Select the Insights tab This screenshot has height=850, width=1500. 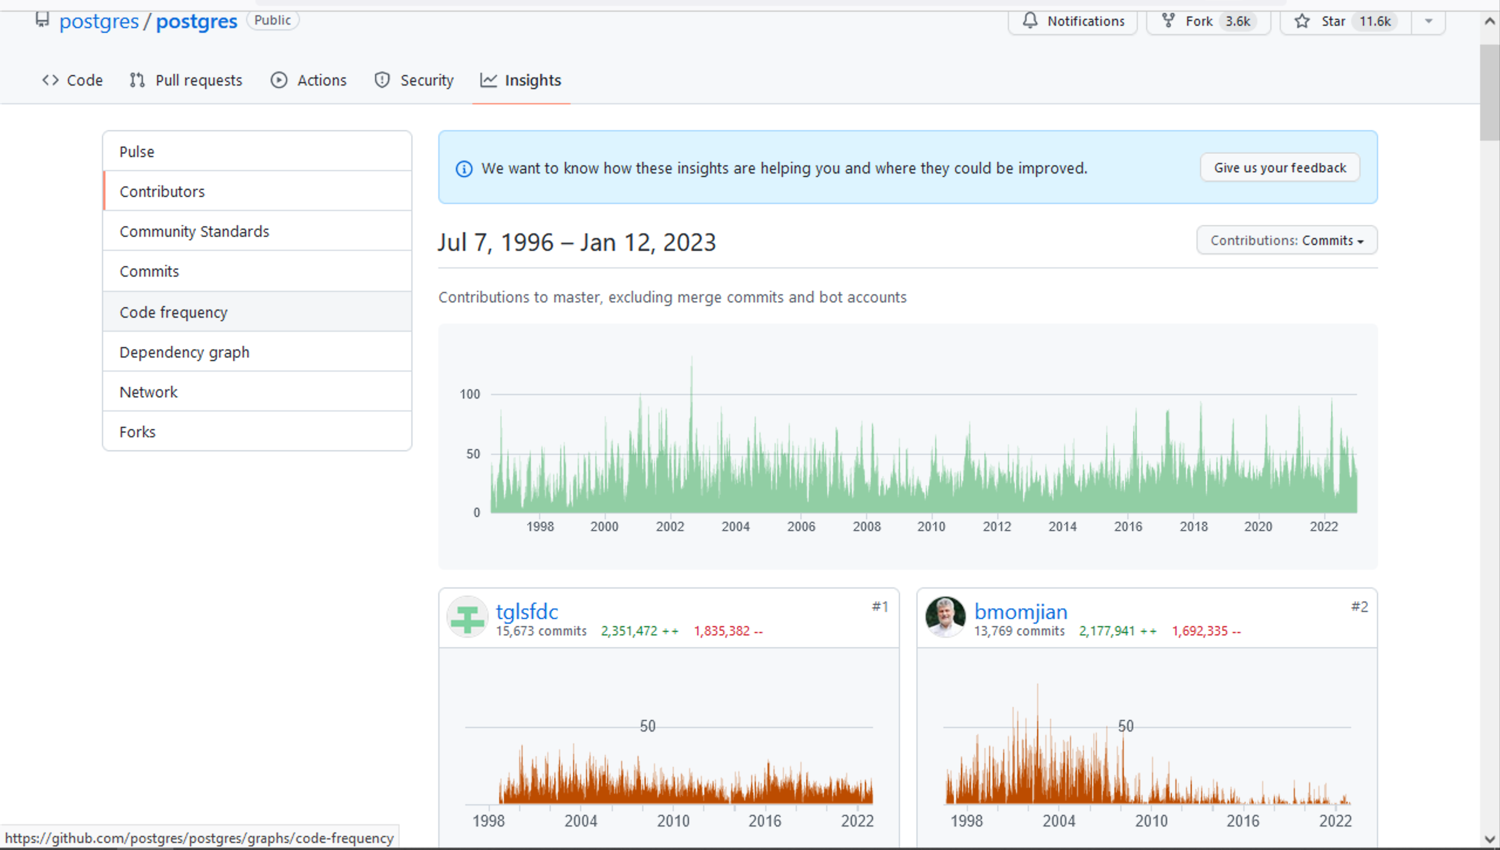pyautogui.click(x=521, y=80)
